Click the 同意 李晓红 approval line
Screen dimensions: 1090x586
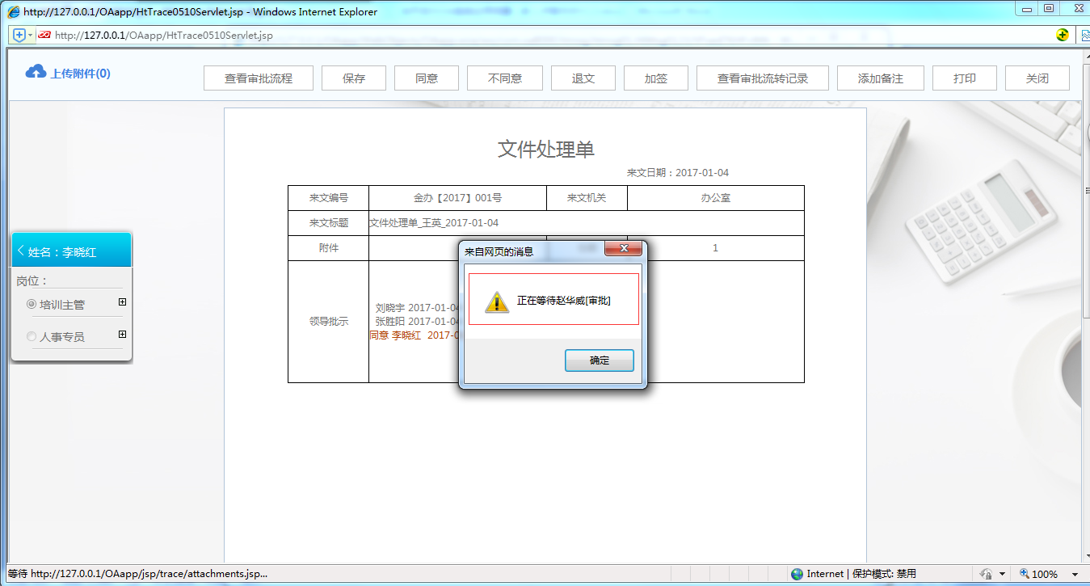pos(415,335)
